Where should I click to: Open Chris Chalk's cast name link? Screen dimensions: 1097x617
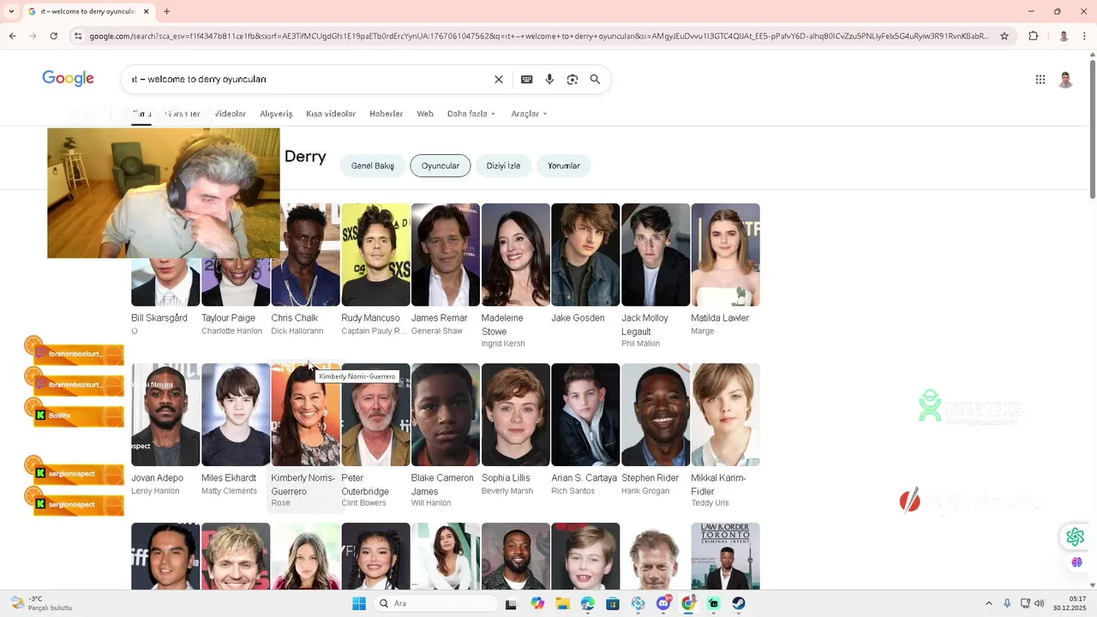tap(295, 318)
